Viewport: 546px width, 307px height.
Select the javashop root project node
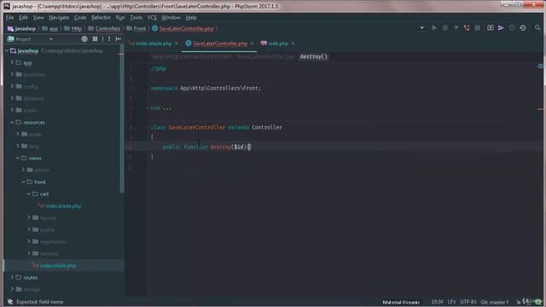(x=28, y=51)
